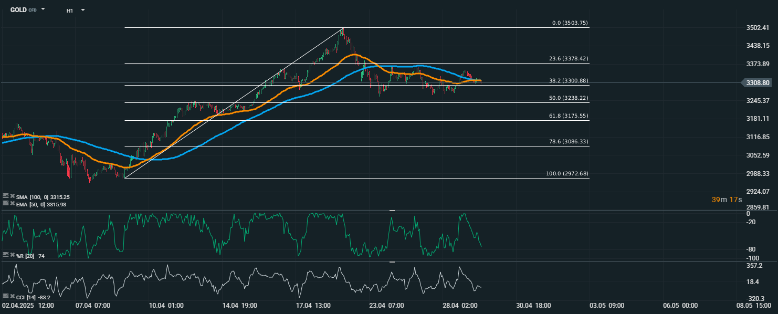
Task: Select the 0.0 (3503.75) Fibonacci level label
Action: (570, 23)
